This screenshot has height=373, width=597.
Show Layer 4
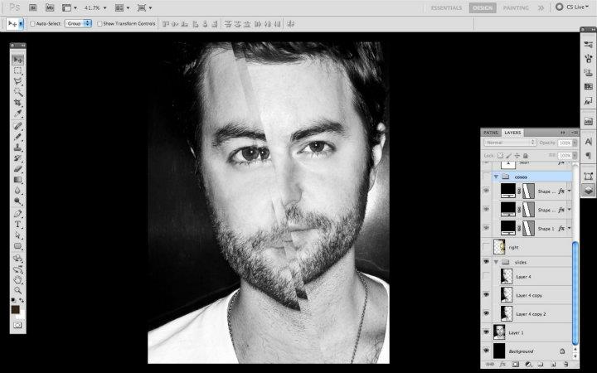(x=486, y=276)
